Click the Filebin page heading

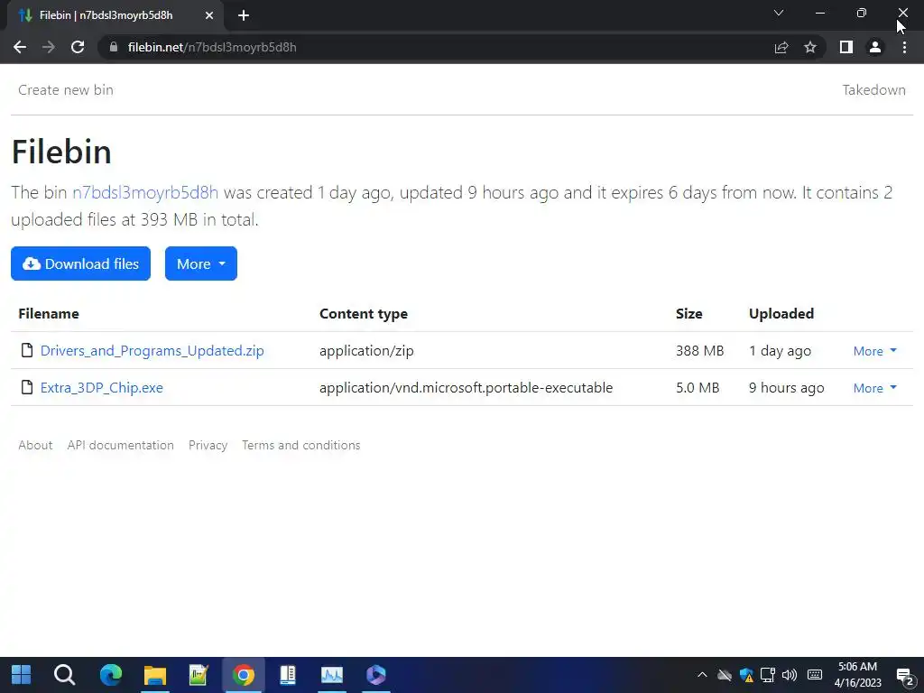coord(61,152)
